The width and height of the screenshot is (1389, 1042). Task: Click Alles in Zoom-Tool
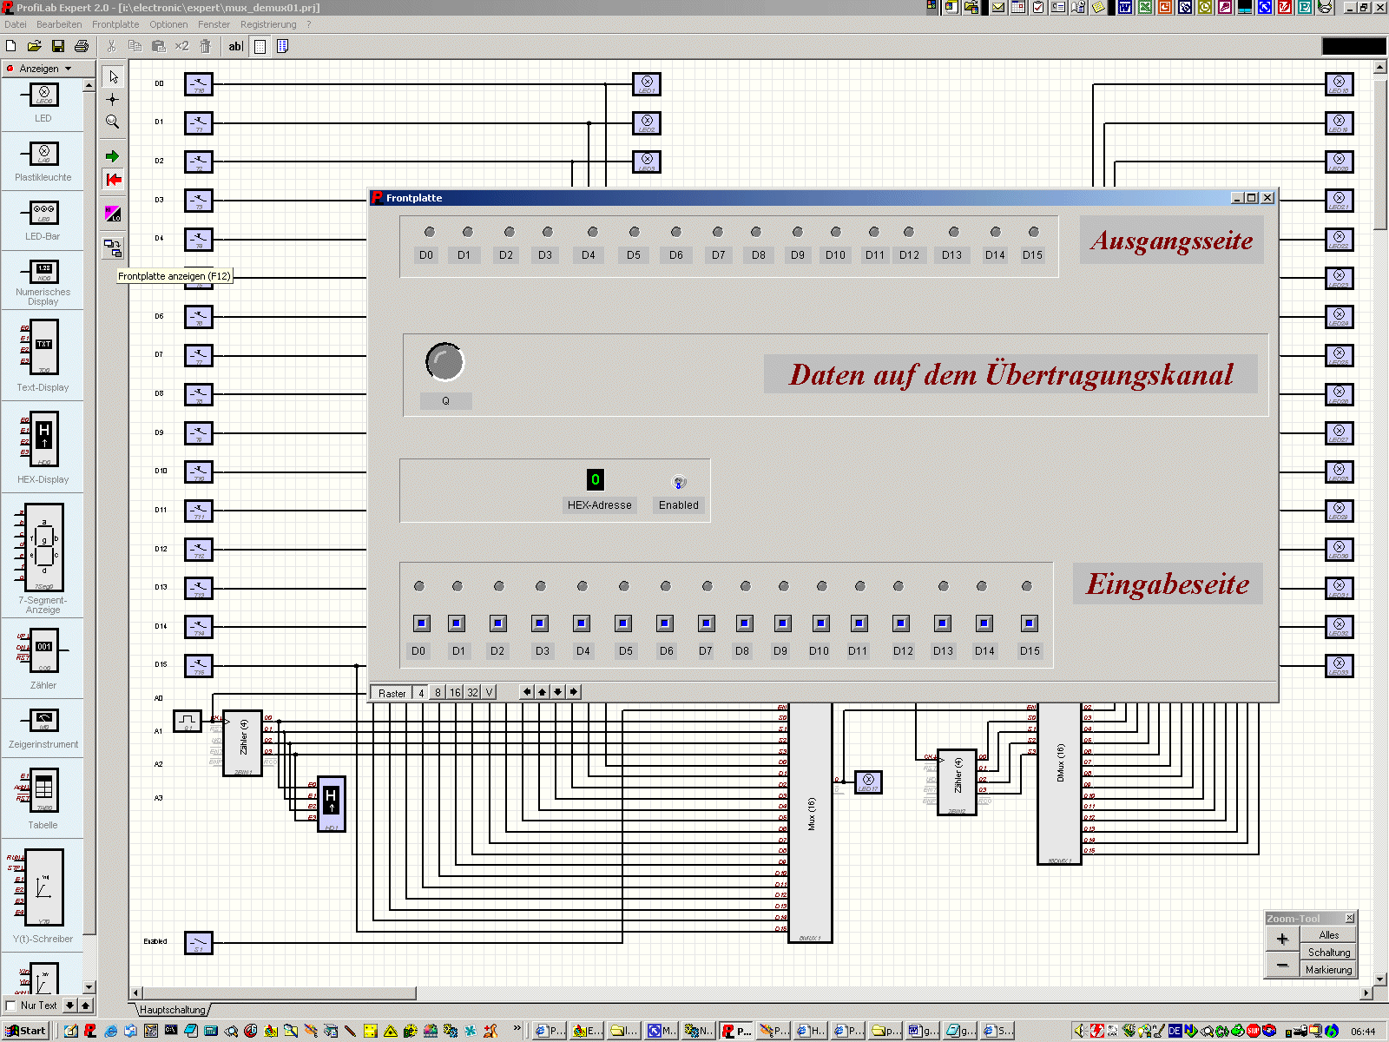1329,935
